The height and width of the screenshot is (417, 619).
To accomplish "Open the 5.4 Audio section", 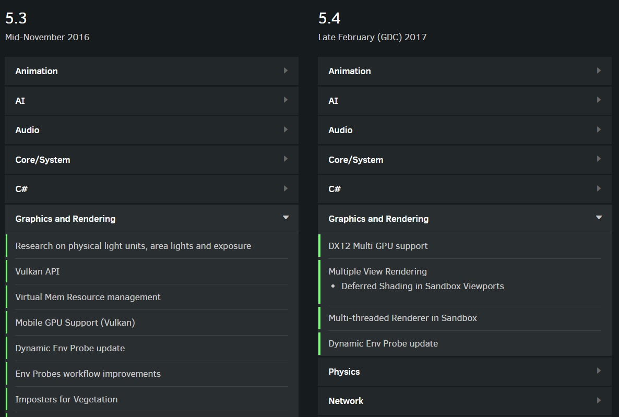I will click(x=465, y=130).
